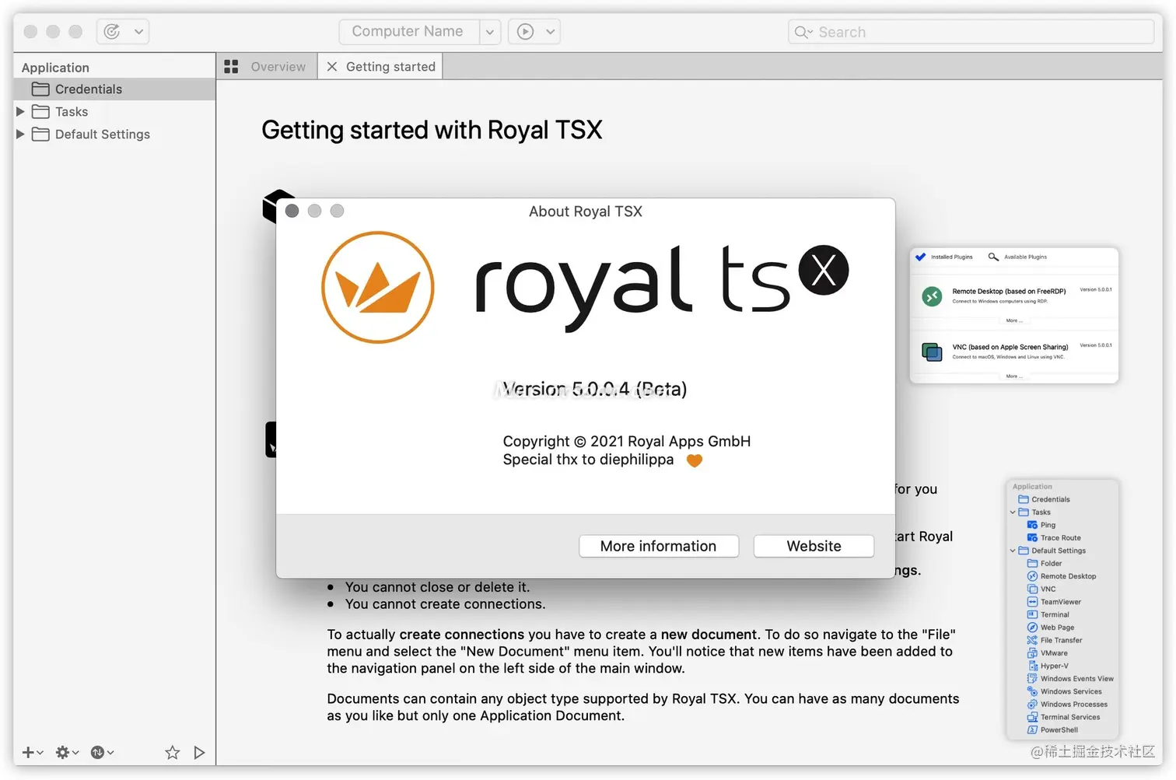Click 'You cannot close or delete it.' bullet
The height and width of the screenshot is (780, 1176).
[x=437, y=587]
